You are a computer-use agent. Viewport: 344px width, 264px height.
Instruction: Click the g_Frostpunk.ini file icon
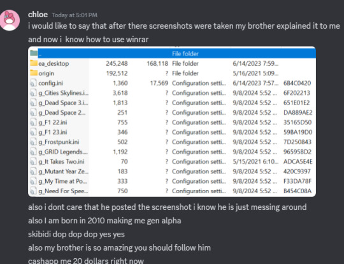(33, 142)
